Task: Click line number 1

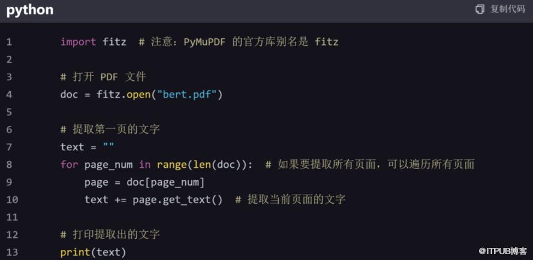Action: tap(9, 42)
